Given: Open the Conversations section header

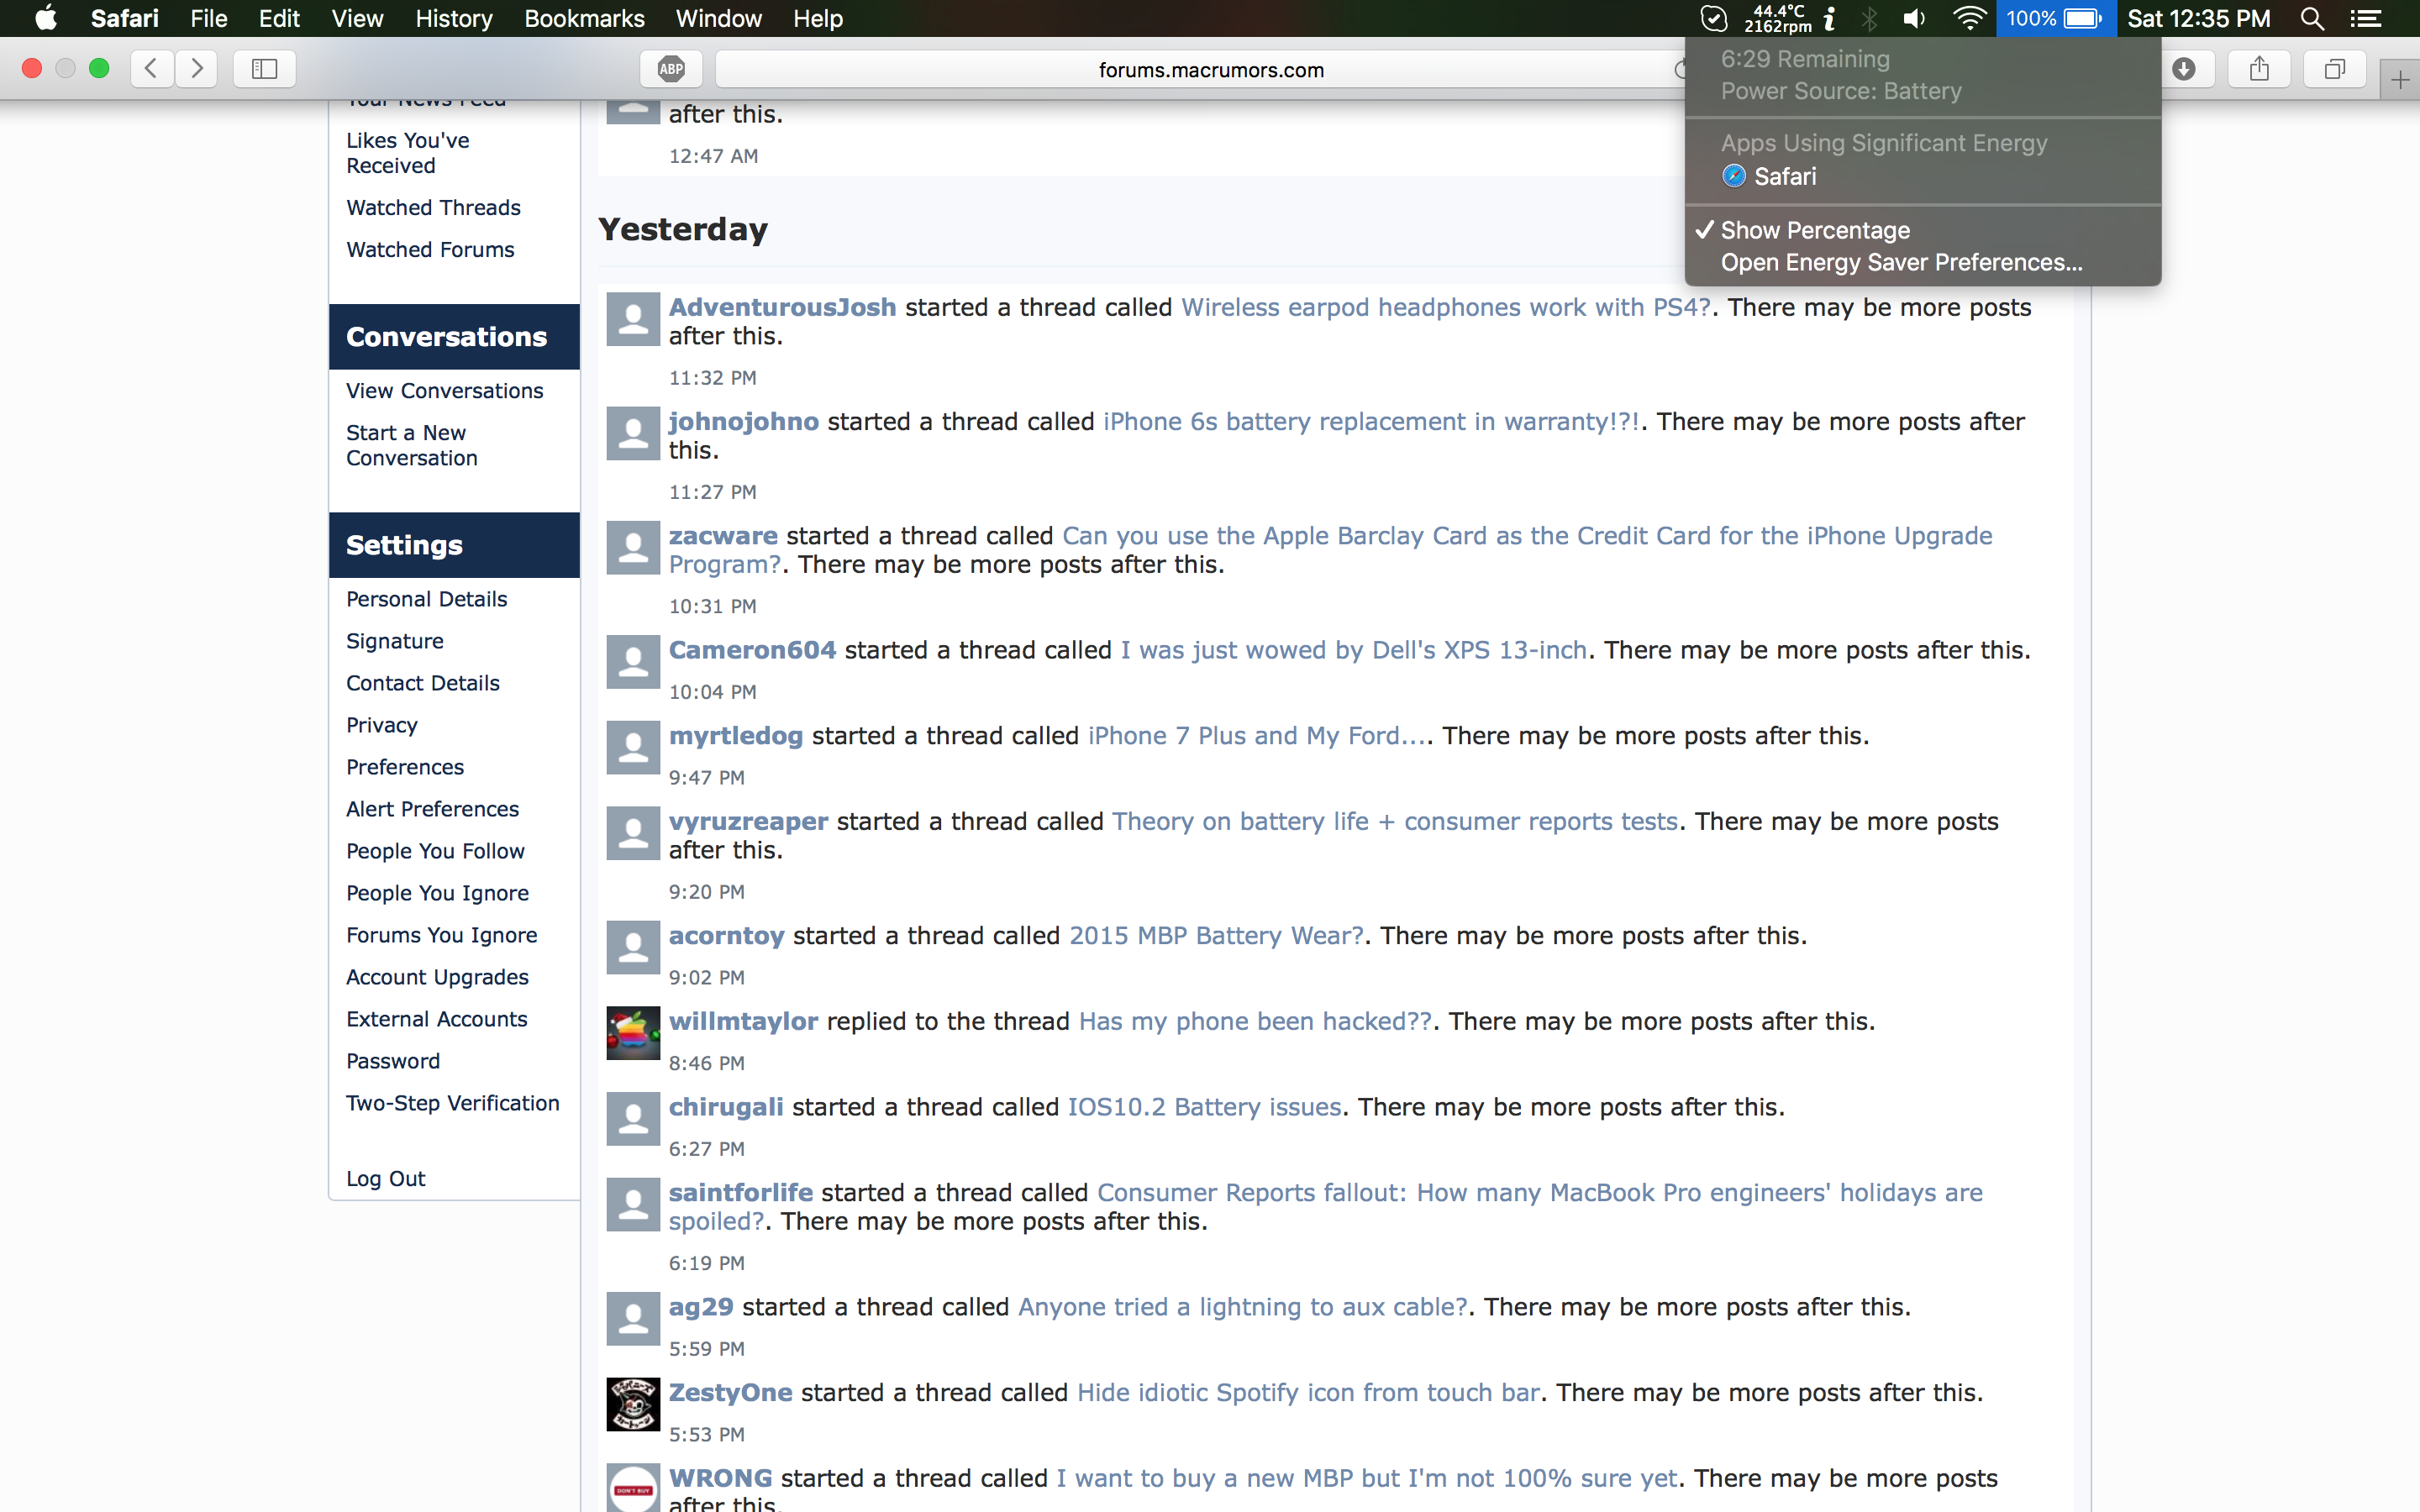Looking at the screenshot, I should (454, 337).
